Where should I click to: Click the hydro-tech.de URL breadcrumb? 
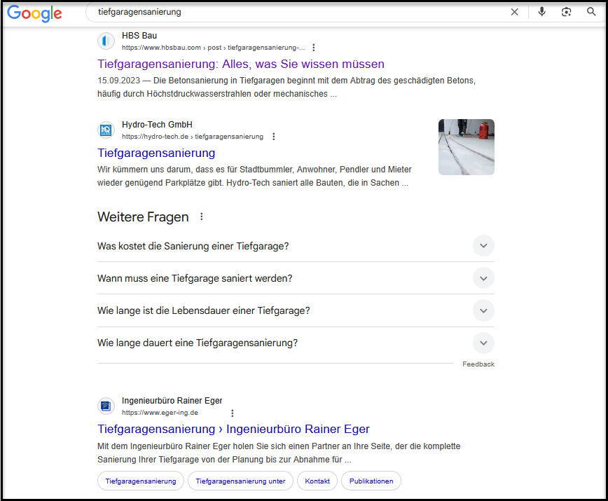click(193, 137)
